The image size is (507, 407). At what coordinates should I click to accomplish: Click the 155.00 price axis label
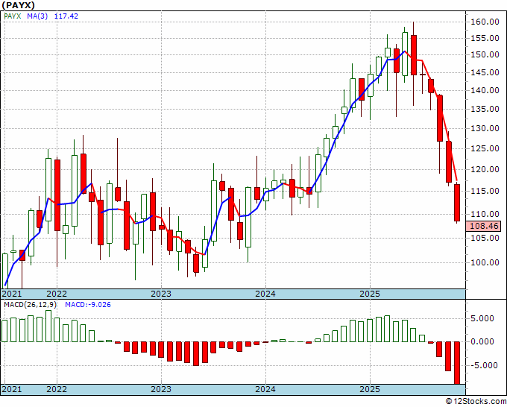coord(484,39)
